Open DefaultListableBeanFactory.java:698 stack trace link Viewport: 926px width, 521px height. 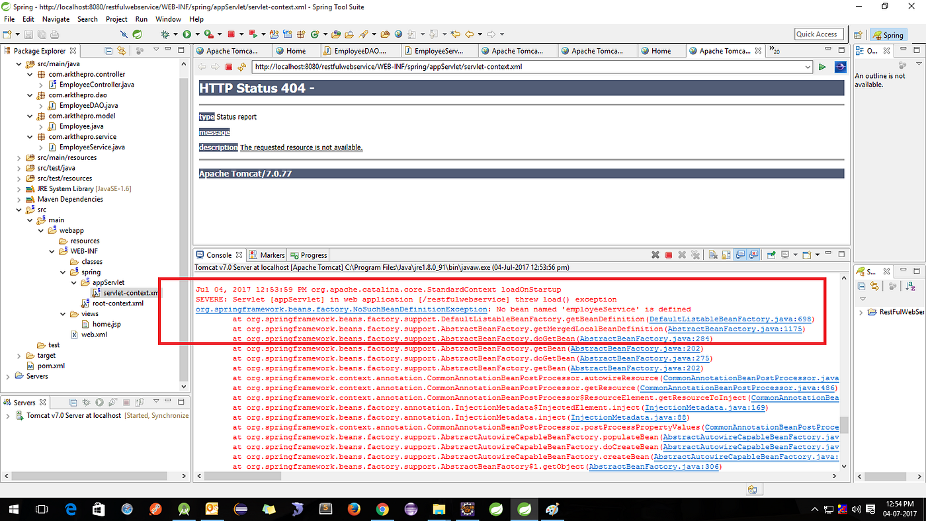(x=730, y=319)
